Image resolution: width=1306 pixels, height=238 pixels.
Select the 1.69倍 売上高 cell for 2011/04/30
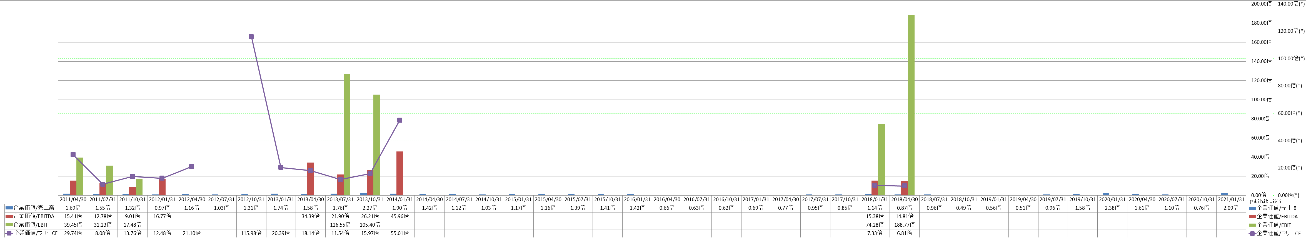(73, 207)
